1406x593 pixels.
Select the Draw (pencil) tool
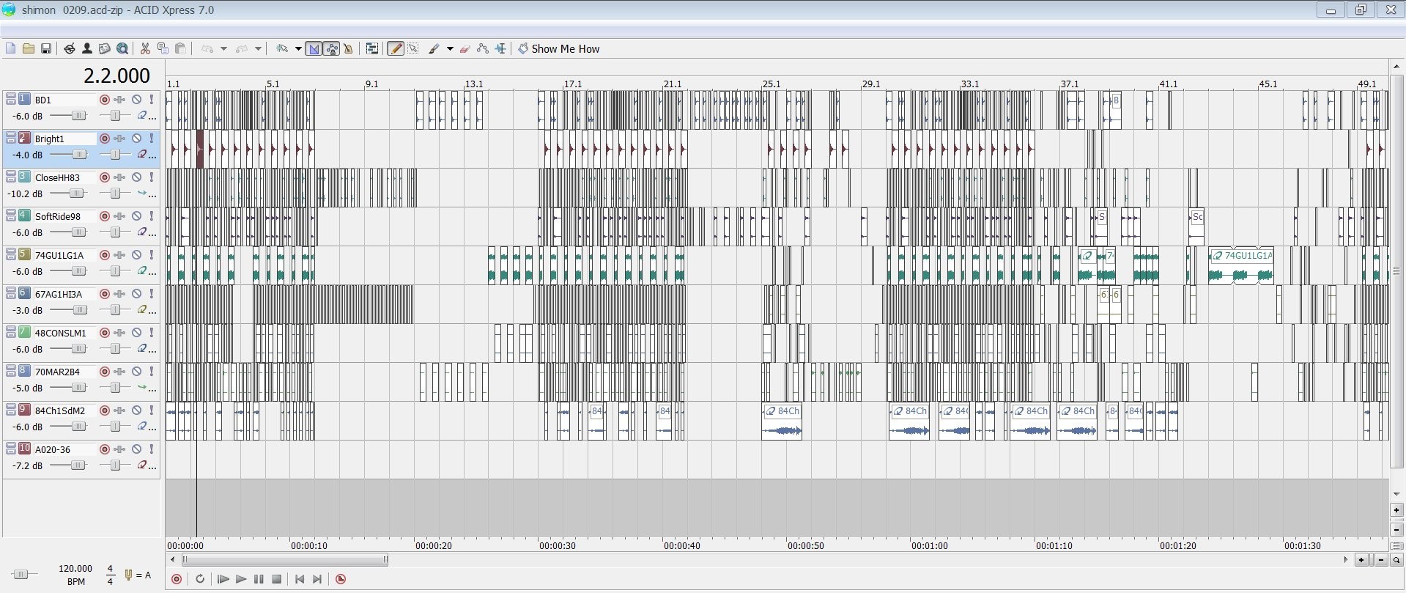395,49
